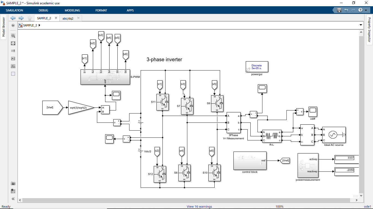
Task: Open the viewmarks manager icon
Action: (x=13, y=191)
